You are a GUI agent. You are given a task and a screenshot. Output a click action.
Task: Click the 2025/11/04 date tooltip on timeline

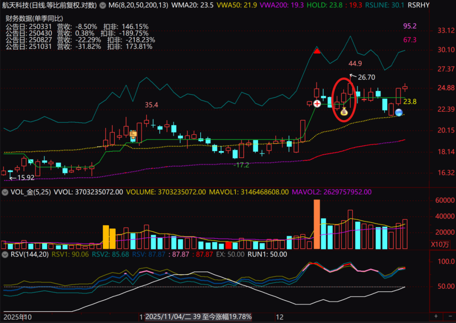[198, 317]
